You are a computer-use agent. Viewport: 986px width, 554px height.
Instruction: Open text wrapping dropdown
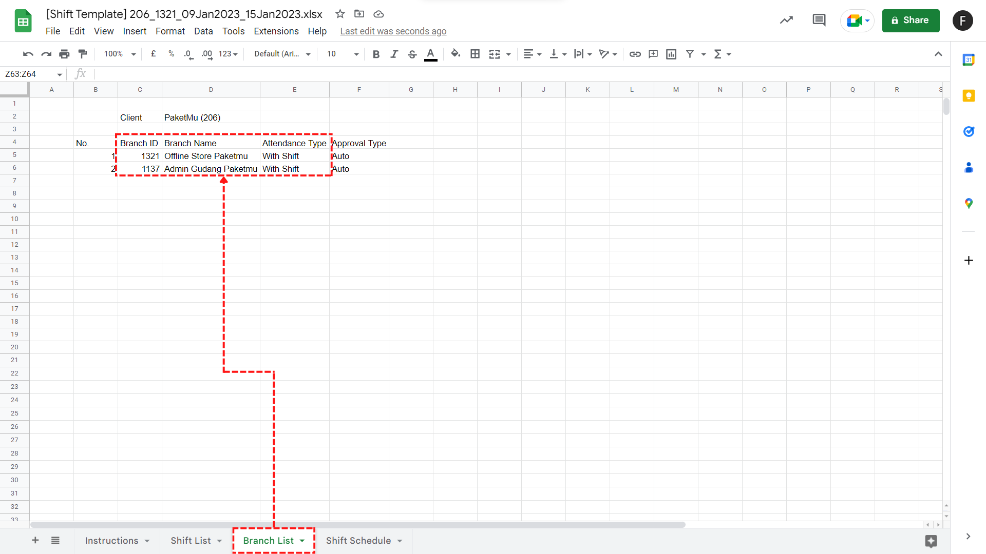583,54
